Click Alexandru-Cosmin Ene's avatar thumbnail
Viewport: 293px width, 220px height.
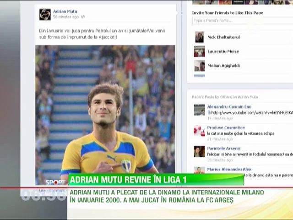200,110
